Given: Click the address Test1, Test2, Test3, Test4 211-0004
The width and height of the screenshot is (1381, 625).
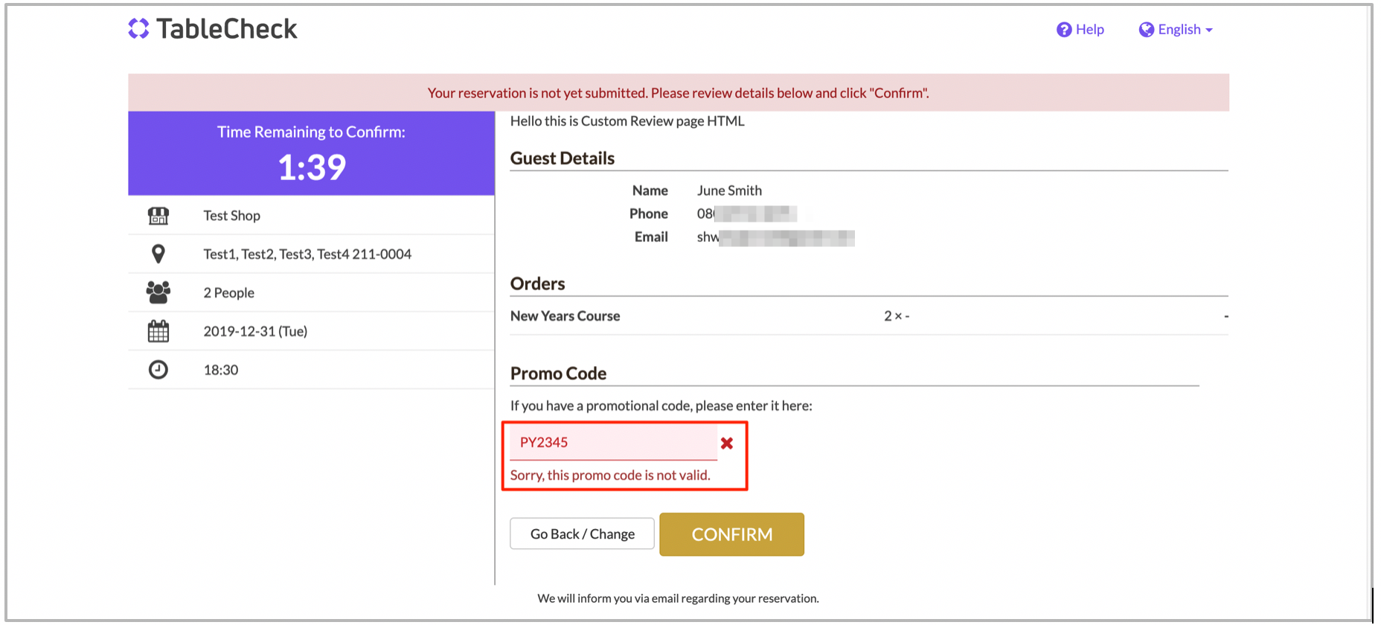Looking at the screenshot, I should (307, 254).
